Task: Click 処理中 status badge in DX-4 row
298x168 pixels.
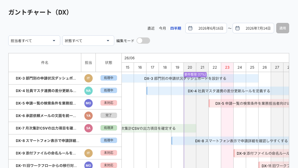Action: point(109,91)
